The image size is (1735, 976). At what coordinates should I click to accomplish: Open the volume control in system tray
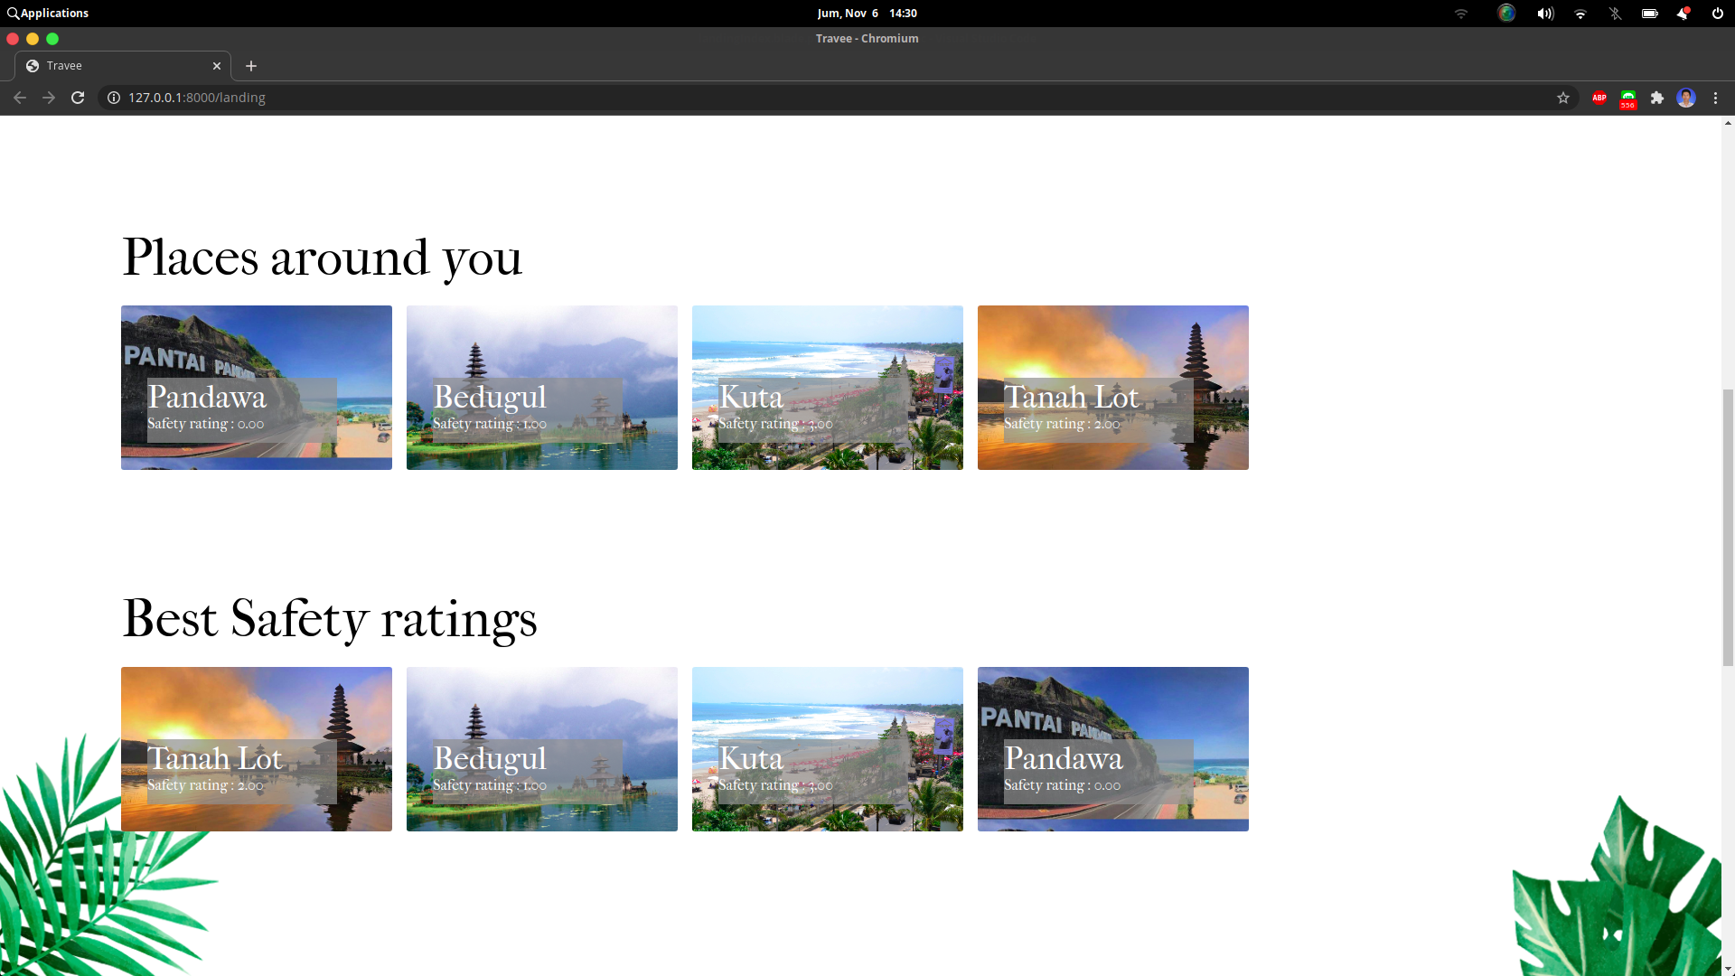click(1545, 14)
